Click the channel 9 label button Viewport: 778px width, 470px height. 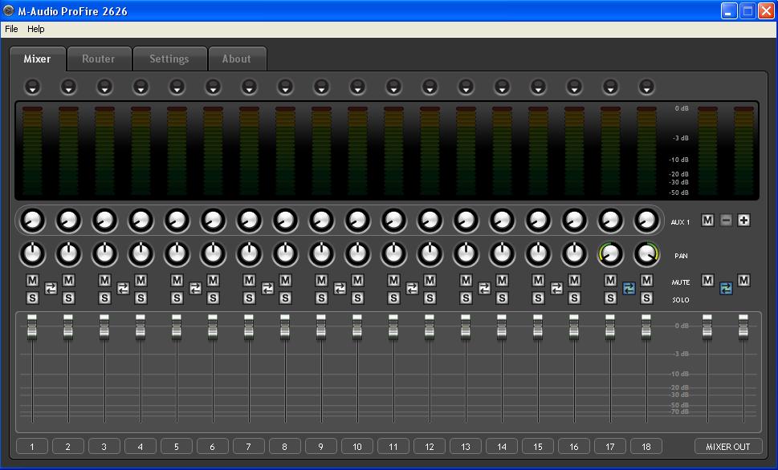[321, 446]
